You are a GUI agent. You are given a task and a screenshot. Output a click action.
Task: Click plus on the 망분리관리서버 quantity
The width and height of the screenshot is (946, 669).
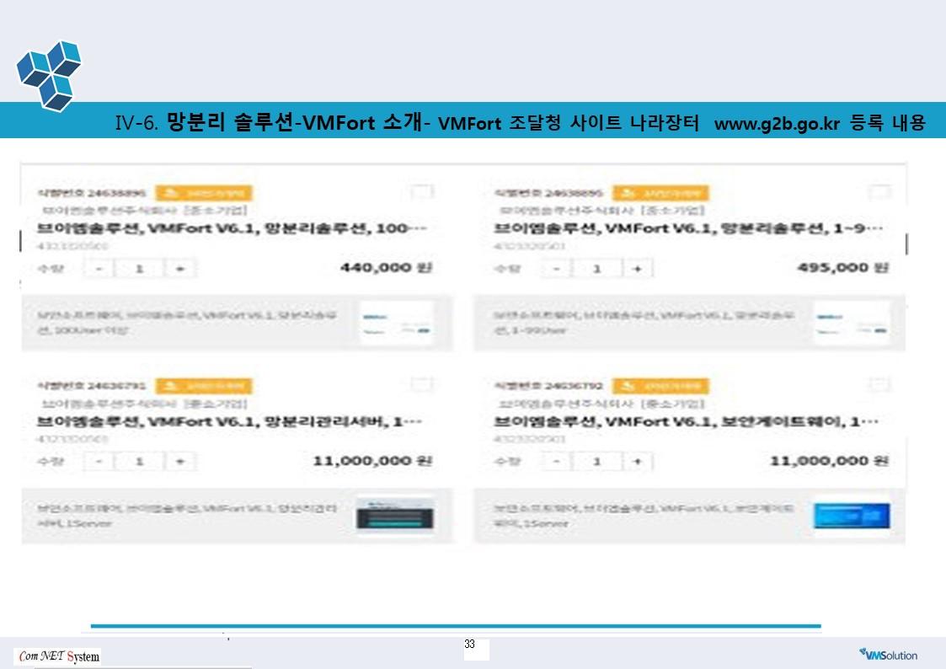click(x=179, y=462)
